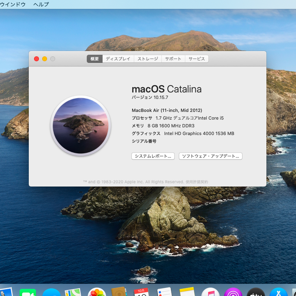This screenshot has height=296, width=296.
Task: Open the 使用許諾契約 license link
Action: (x=197, y=182)
